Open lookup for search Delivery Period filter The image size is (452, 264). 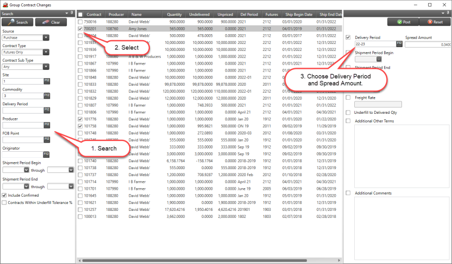tap(46, 111)
